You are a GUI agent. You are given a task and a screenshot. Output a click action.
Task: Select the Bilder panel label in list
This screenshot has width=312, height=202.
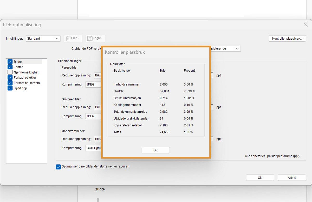(x=18, y=62)
